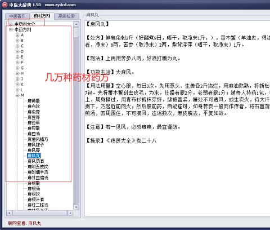Click the 【麻风丸】 title in content pane
Image resolution: width=270 pixels, height=230 pixels.
pyautogui.click(x=97, y=24)
